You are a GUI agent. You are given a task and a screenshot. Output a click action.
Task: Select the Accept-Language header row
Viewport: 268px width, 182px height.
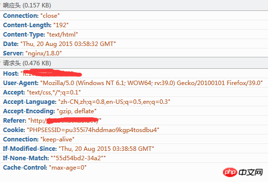[x=134, y=102]
